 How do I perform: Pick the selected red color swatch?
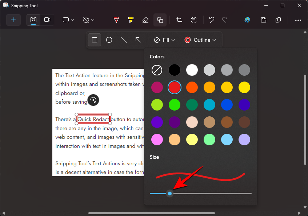click(175, 87)
